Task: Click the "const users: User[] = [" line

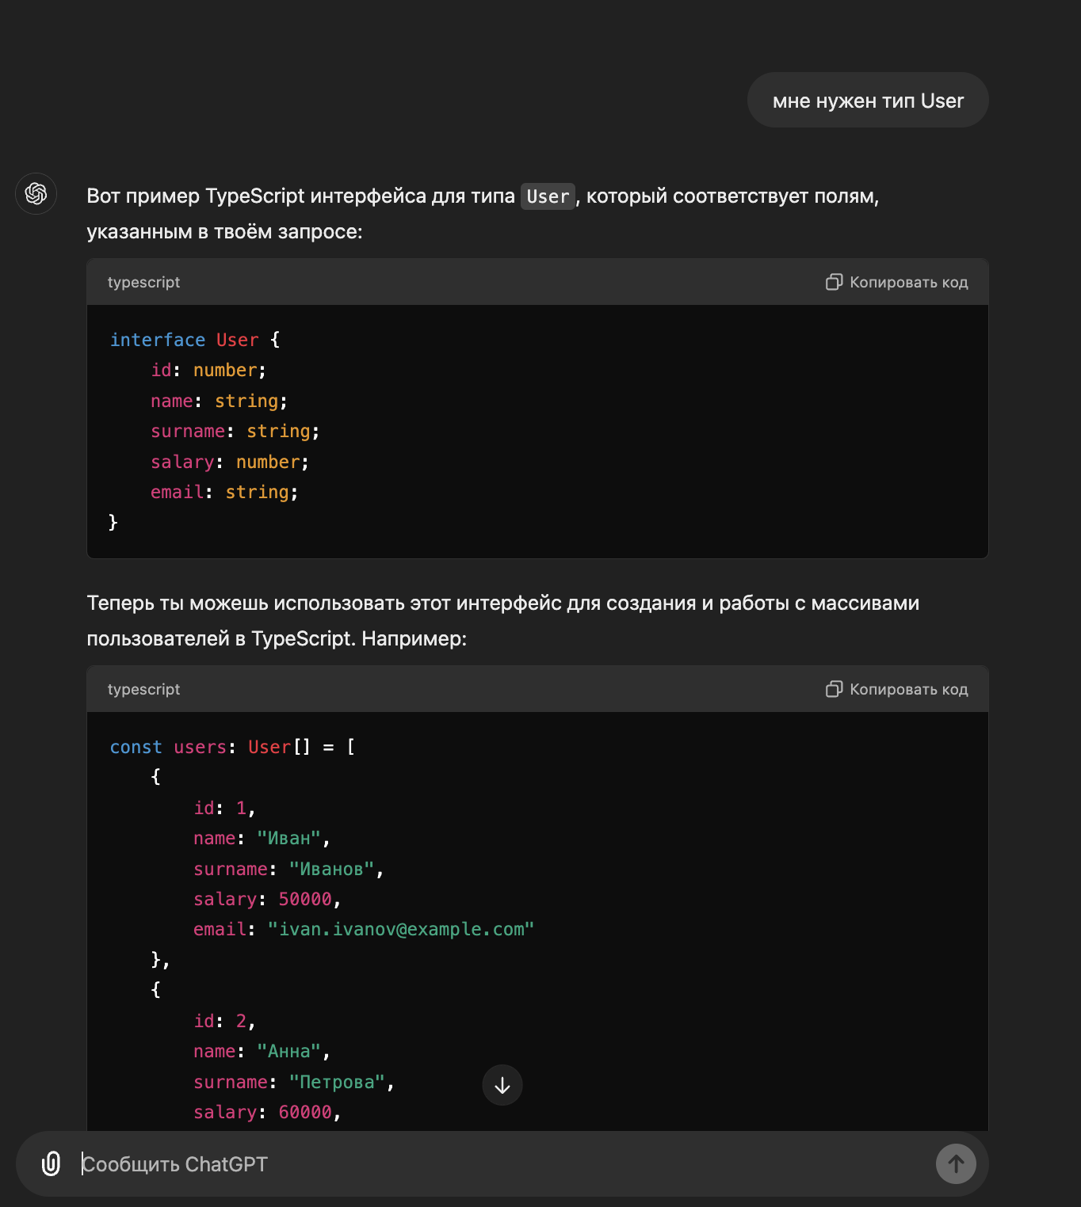Action: tap(232, 747)
